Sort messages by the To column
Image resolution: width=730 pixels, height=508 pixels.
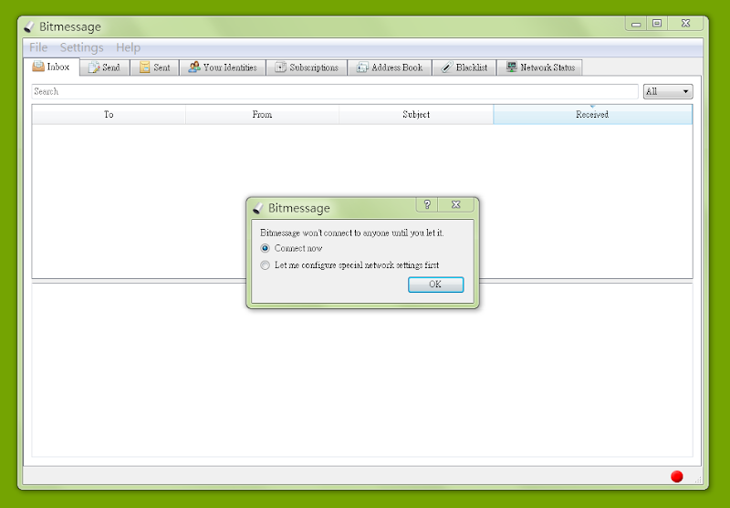click(109, 114)
